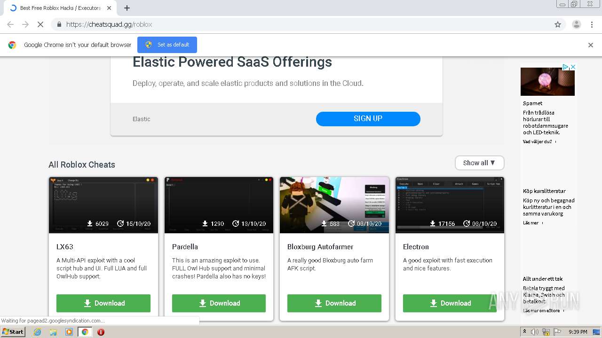
Task: Click the address bar URL field
Action: point(301,24)
